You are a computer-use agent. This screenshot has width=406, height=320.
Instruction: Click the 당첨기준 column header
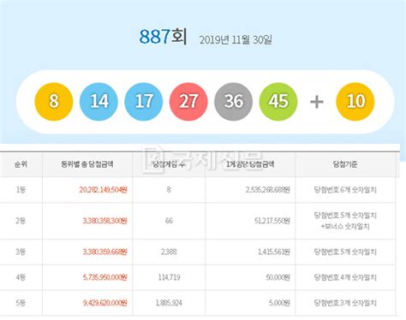345,164
